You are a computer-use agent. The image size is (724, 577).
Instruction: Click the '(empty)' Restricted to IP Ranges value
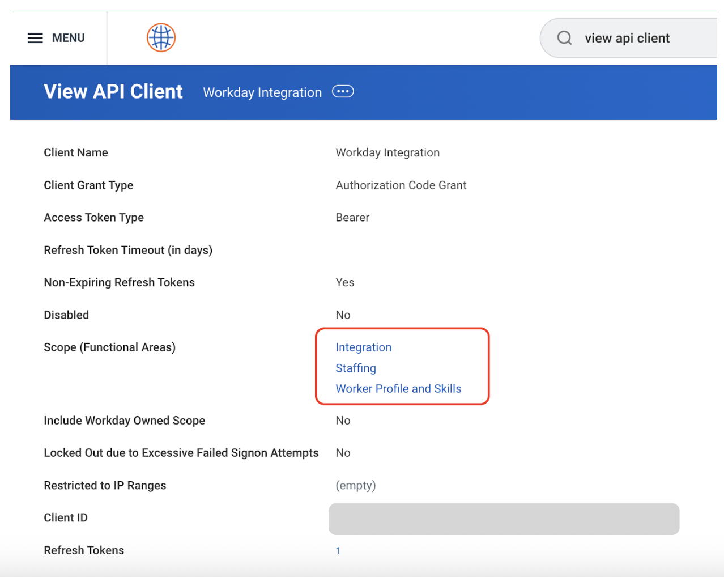(355, 486)
